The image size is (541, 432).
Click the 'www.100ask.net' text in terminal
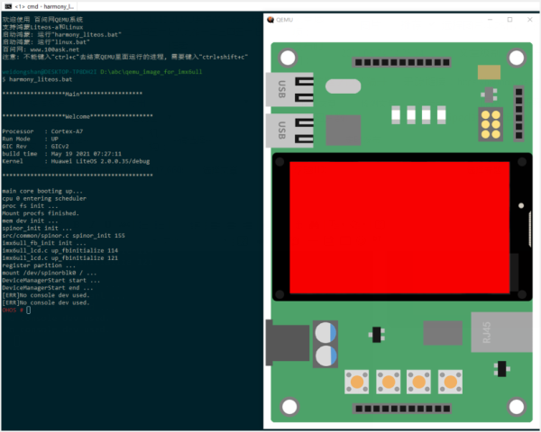coord(54,49)
